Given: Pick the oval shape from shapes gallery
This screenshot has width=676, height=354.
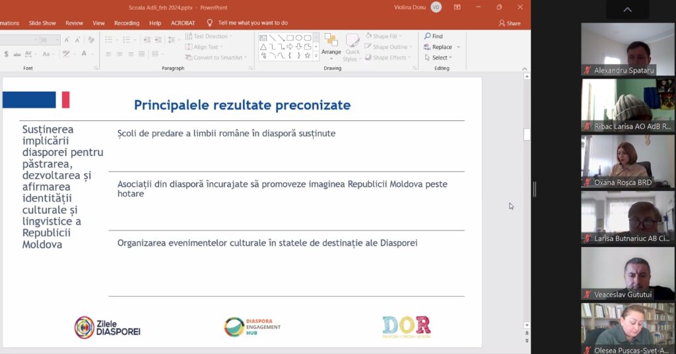Looking at the screenshot, I should (x=298, y=38).
